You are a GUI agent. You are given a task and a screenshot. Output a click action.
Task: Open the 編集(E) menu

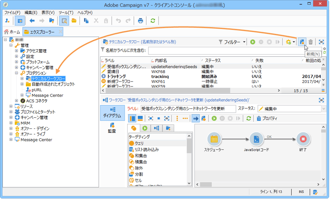(x=31, y=13)
